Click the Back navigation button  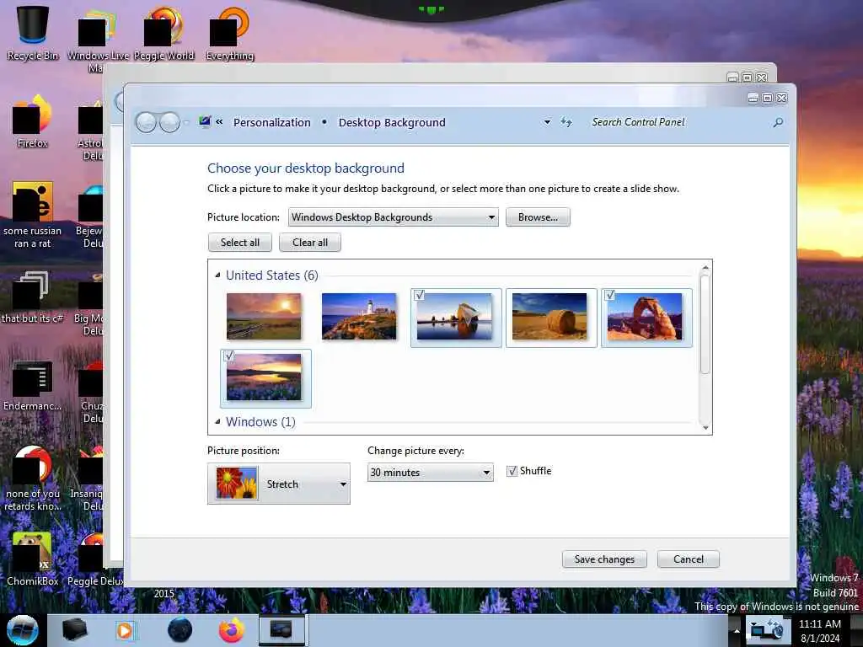[146, 122]
